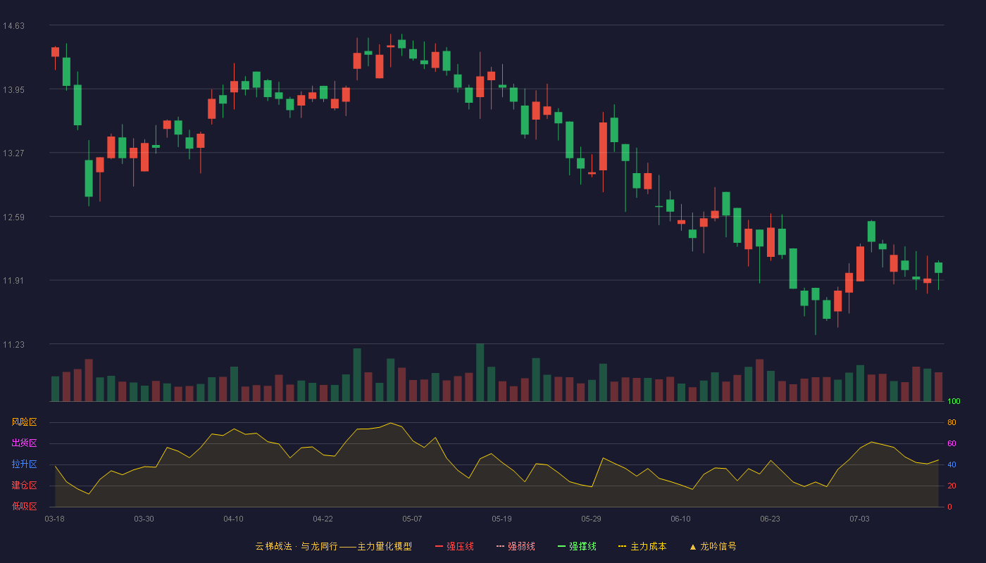Viewport: 986px width, 563px height.
Task: Click the 07-03 date axis label
Action: click(859, 519)
